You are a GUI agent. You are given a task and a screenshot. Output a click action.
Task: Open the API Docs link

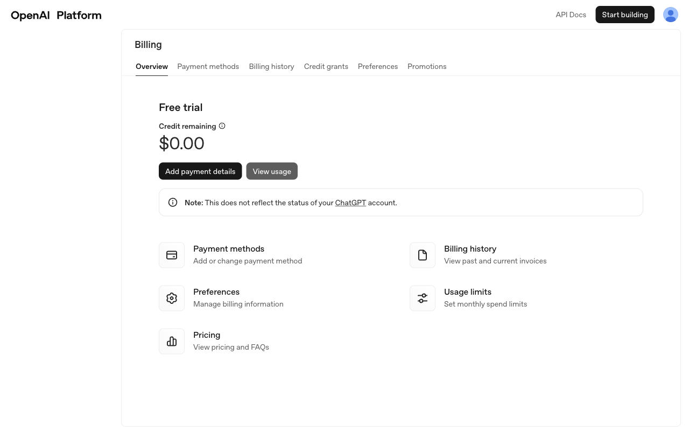click(x=571, y=15)
